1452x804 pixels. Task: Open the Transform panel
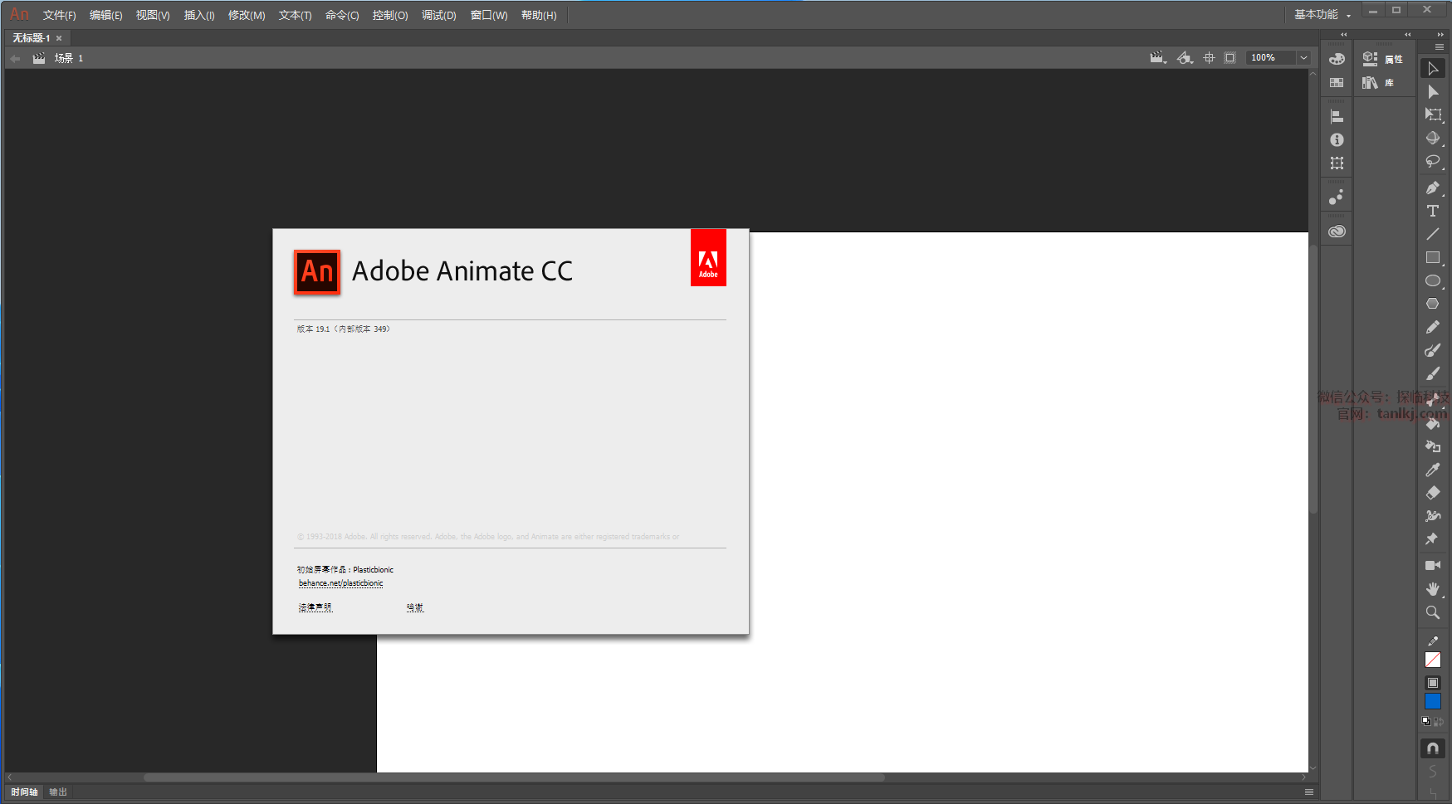(1337, 163)
